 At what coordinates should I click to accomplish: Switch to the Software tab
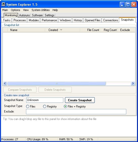click(x=37, y=15)
